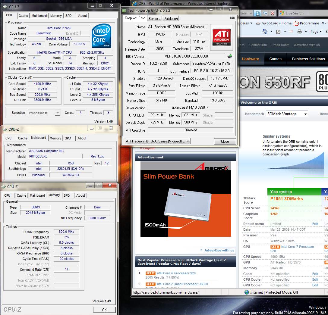Click the Internet zone globe in IE status bar

tap(247, 292)
